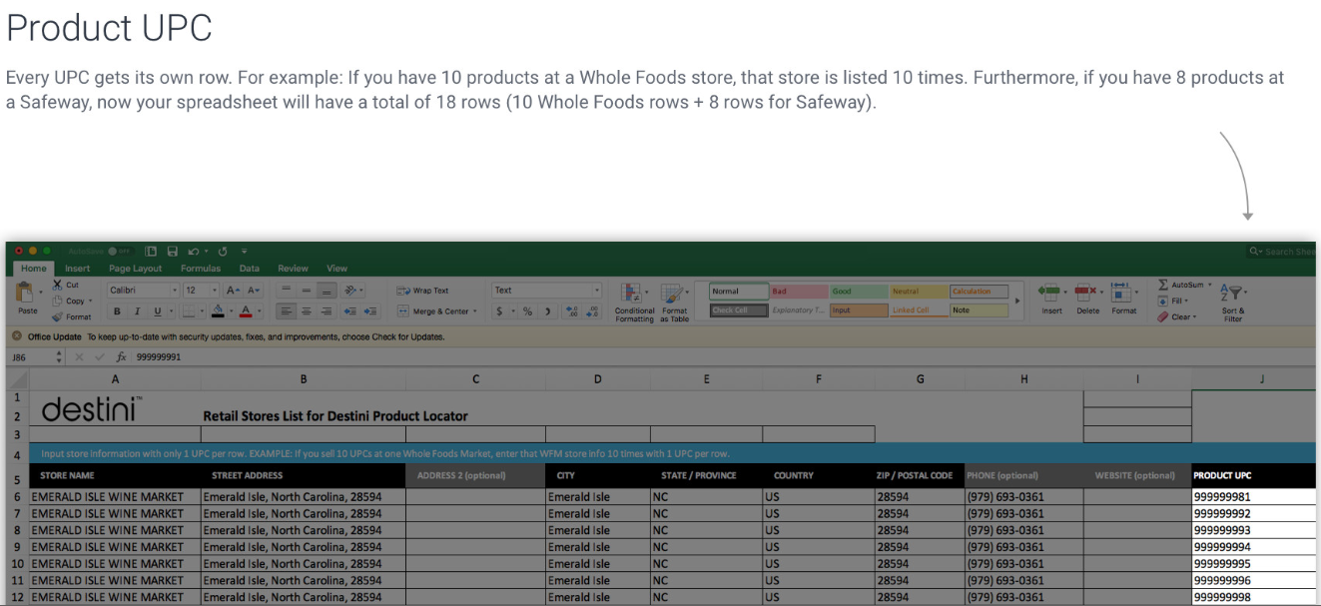Click the Search Sheet field
Screen dimensions: 1321x606
click(1281, 252)
